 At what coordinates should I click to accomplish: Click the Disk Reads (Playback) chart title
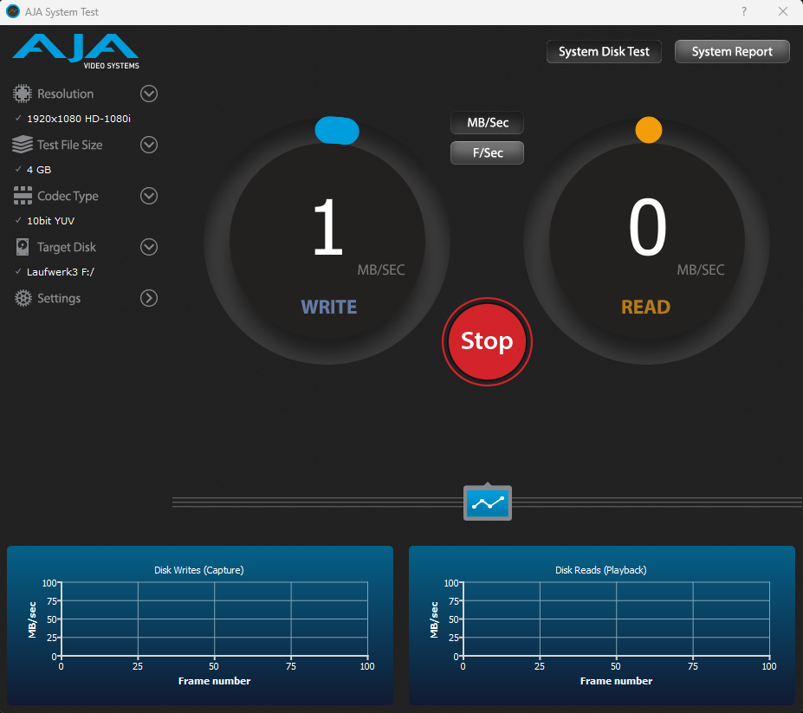(x=600, y=570)
